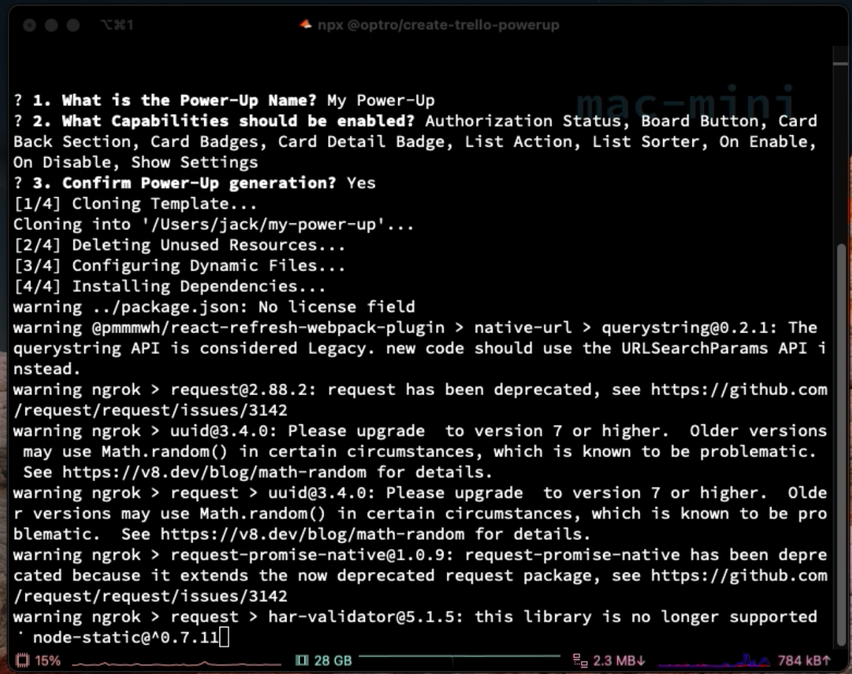Click the node-static@^0.7.11 progress line
Viewport: 852px width, 674px height.
click(126, 637)
